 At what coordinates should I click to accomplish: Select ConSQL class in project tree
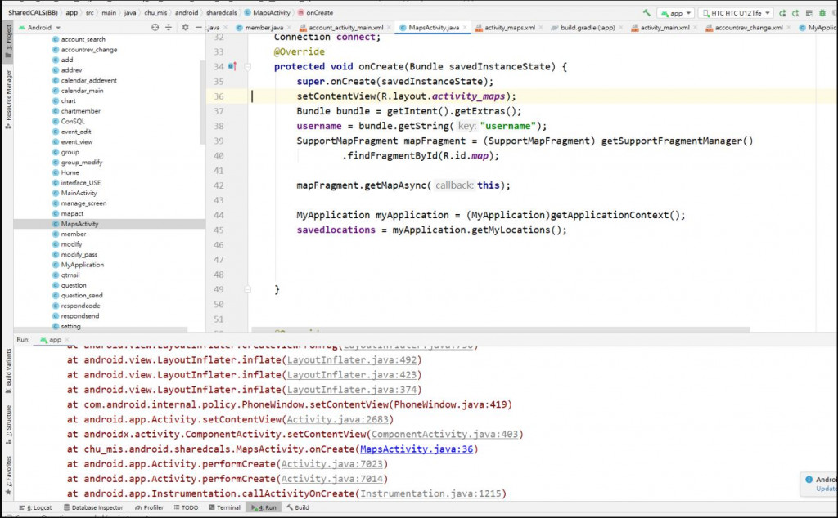pos(73,121)
